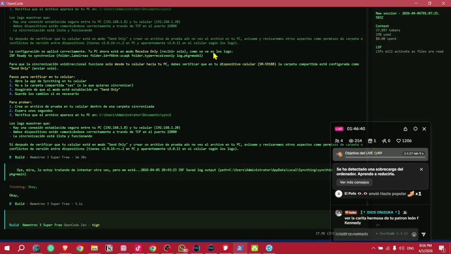
Task: Click El Pofe's profile avatar
Action: coord(339,194)
